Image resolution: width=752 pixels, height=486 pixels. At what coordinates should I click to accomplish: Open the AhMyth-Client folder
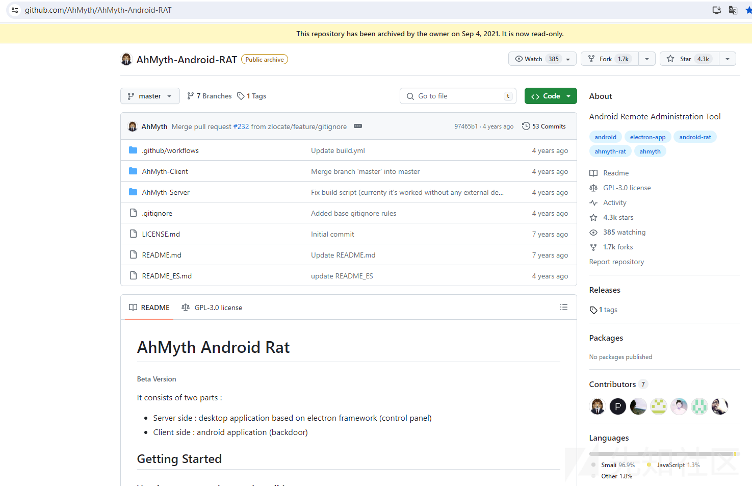165,171
